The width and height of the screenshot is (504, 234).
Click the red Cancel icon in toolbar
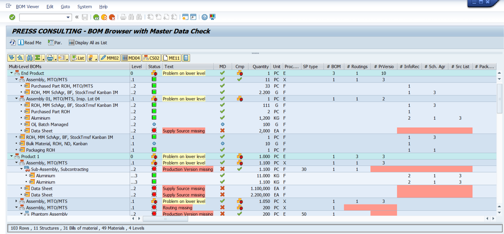(112, 17)
